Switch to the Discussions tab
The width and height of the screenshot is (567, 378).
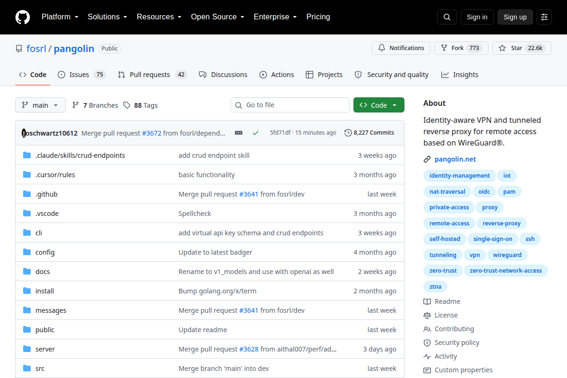pyautogui.click(x=223, y=75)
